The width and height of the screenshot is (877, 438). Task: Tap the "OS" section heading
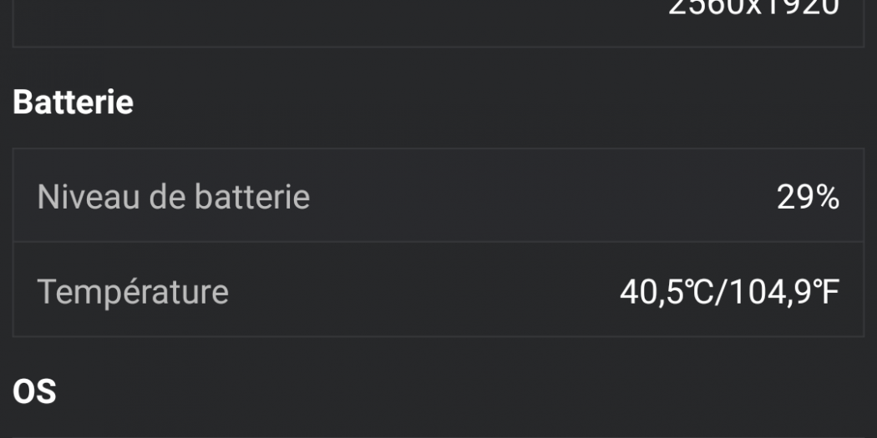point(34,390)
